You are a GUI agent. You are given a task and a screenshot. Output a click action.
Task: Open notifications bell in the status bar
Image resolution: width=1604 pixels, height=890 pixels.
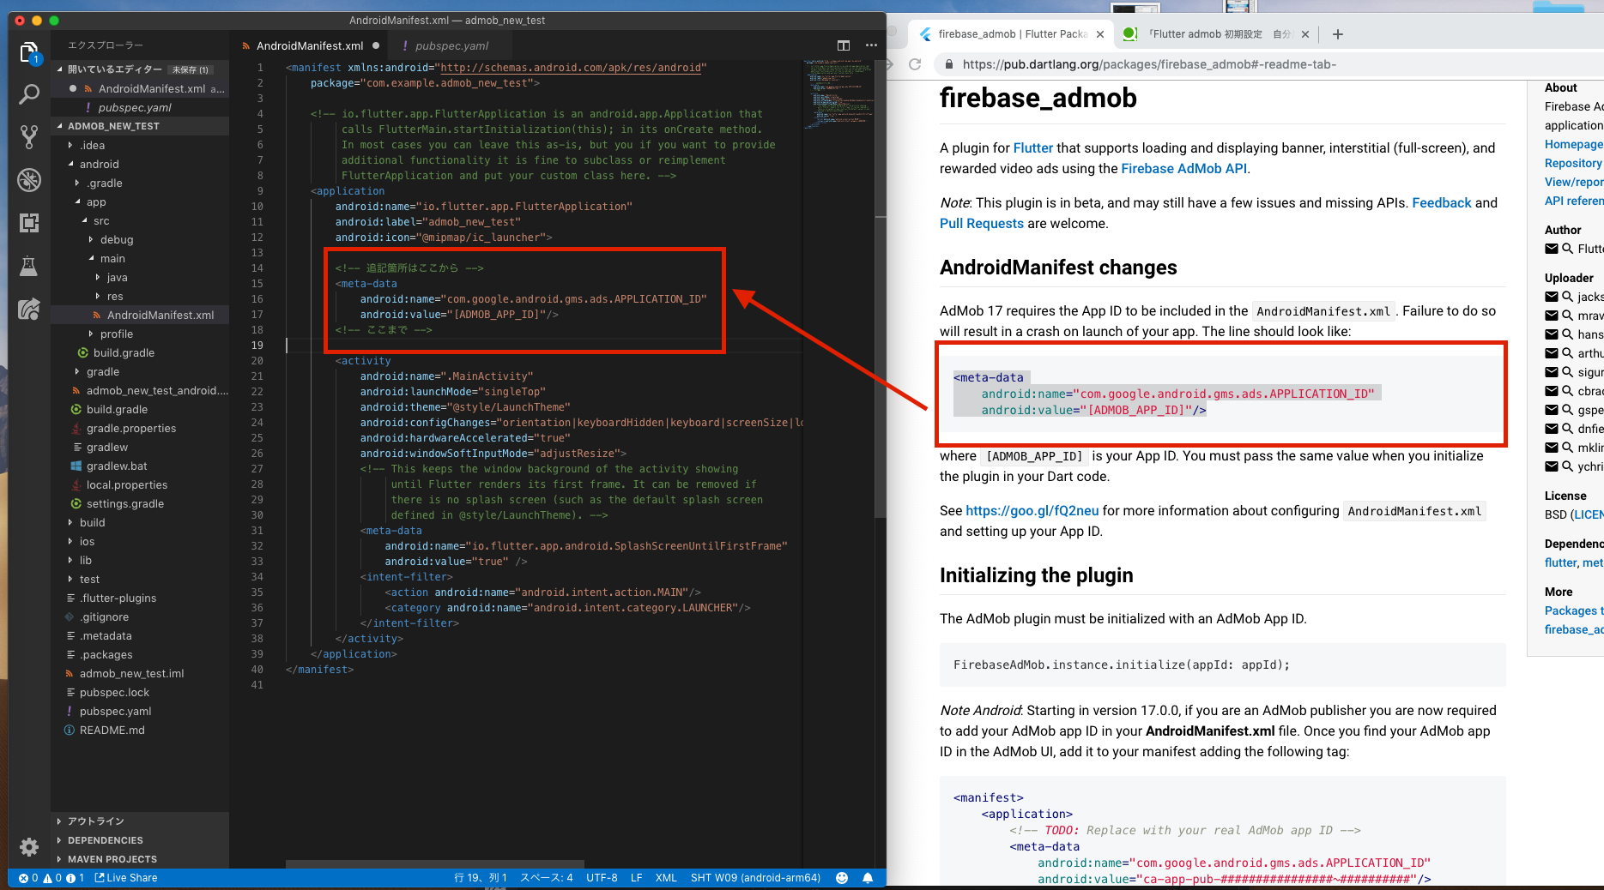(868, 878)
